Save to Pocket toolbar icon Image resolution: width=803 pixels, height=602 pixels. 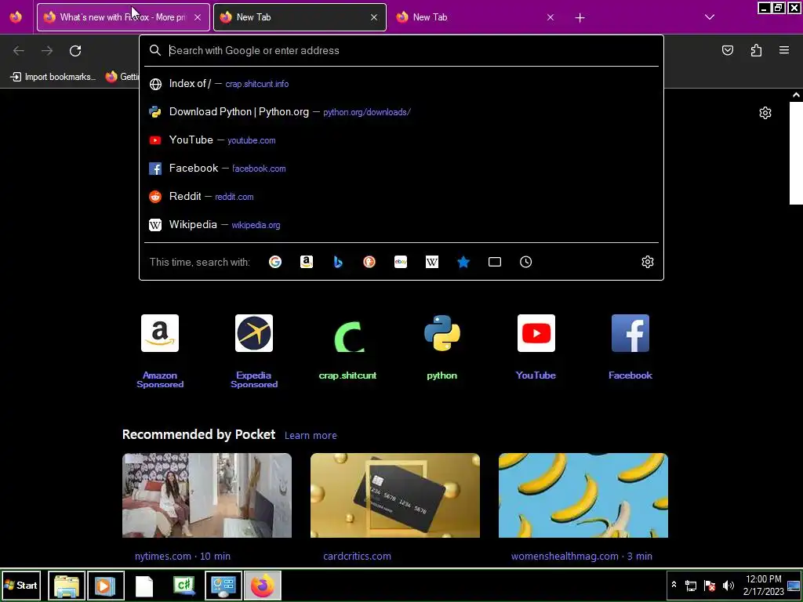click(x=727, y=50)
